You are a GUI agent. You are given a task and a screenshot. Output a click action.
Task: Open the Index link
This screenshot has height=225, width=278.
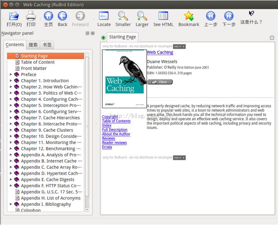107,125
